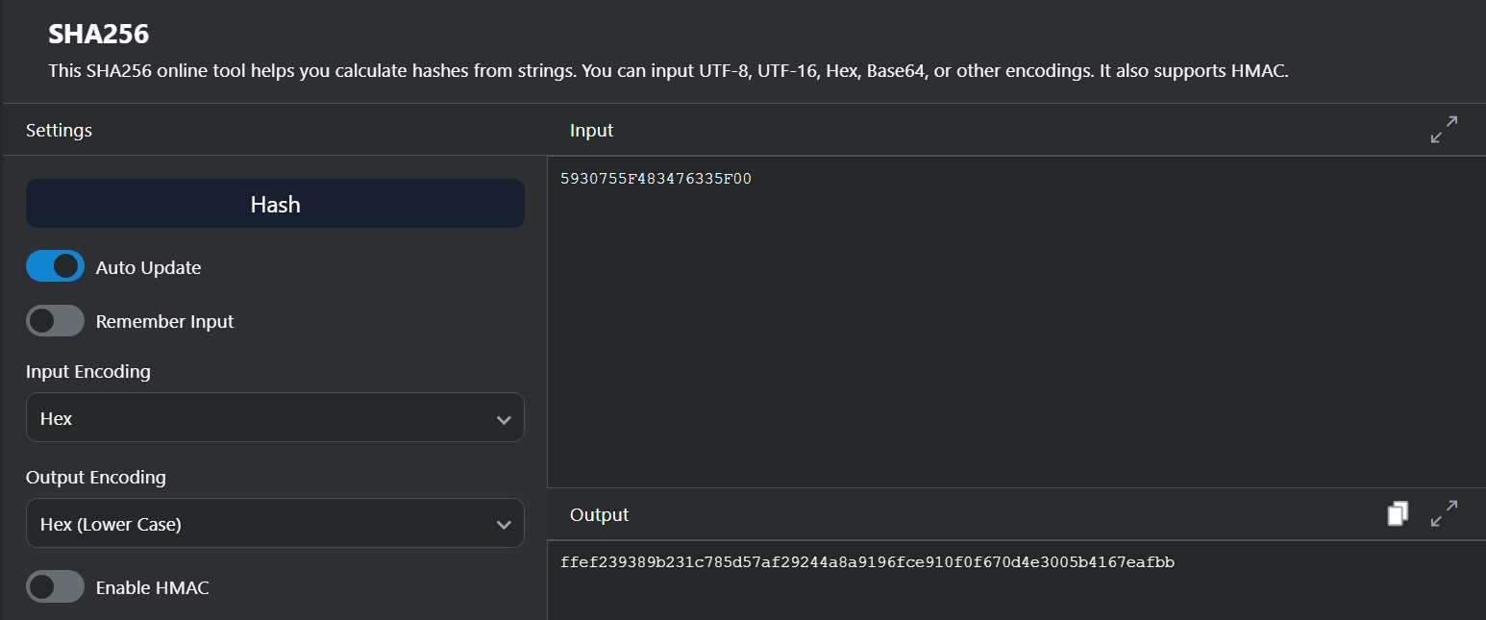Click the chevron arrow in the Hex dropdown
Screen dimensions: 1486x620
click(x=503, y=419)
